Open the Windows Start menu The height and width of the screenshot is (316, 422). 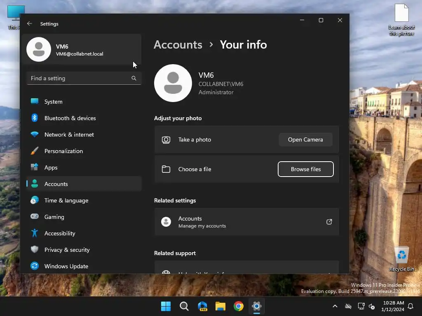[x=166, y=306]
